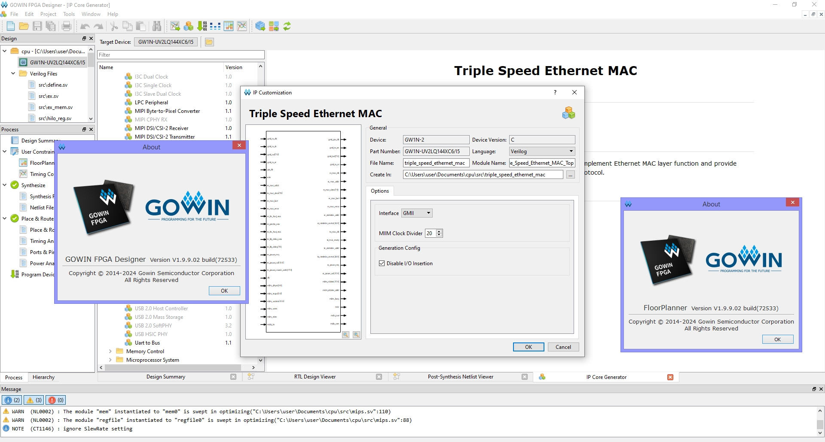Open FloorPlanner grid toolbar icon
This screenshot has height=442, width=825.
pyautogui.click(x=229, y=26)
